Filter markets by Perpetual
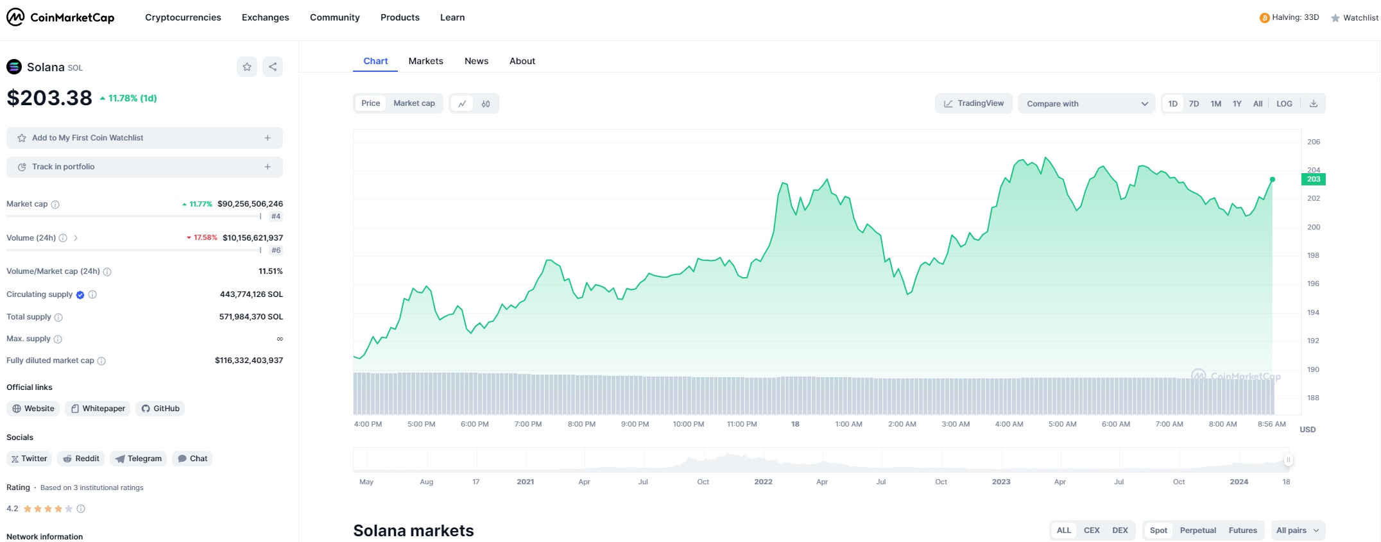Image resolution: width=1381 pixels, height=542 pixels. [x=1198, y=530]
